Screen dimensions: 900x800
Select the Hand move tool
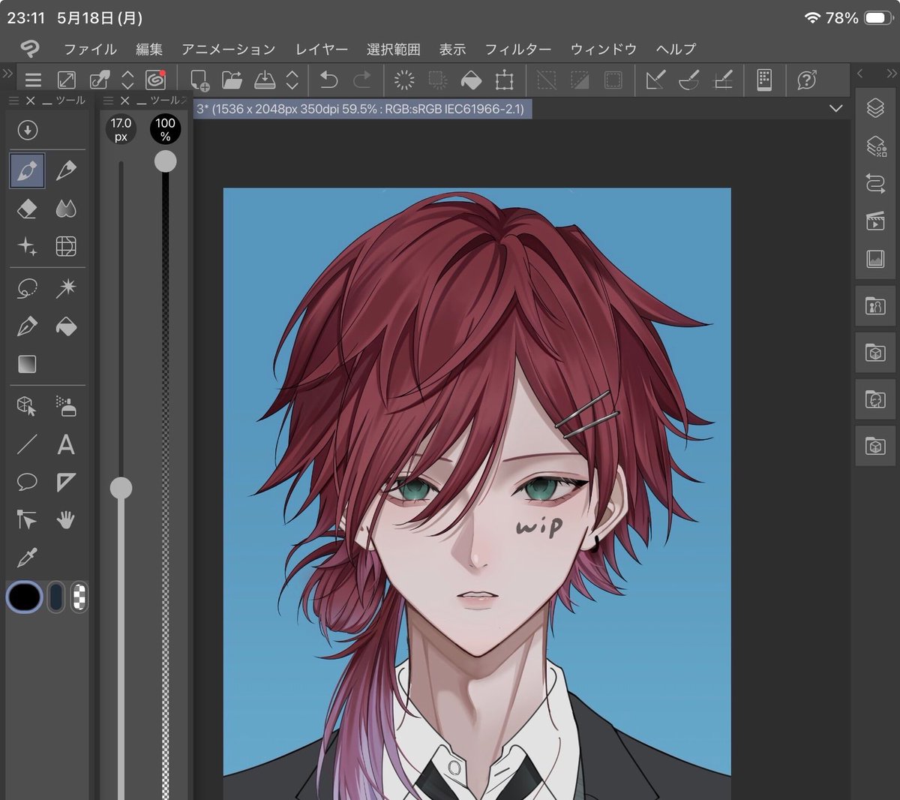coord(66,519)
